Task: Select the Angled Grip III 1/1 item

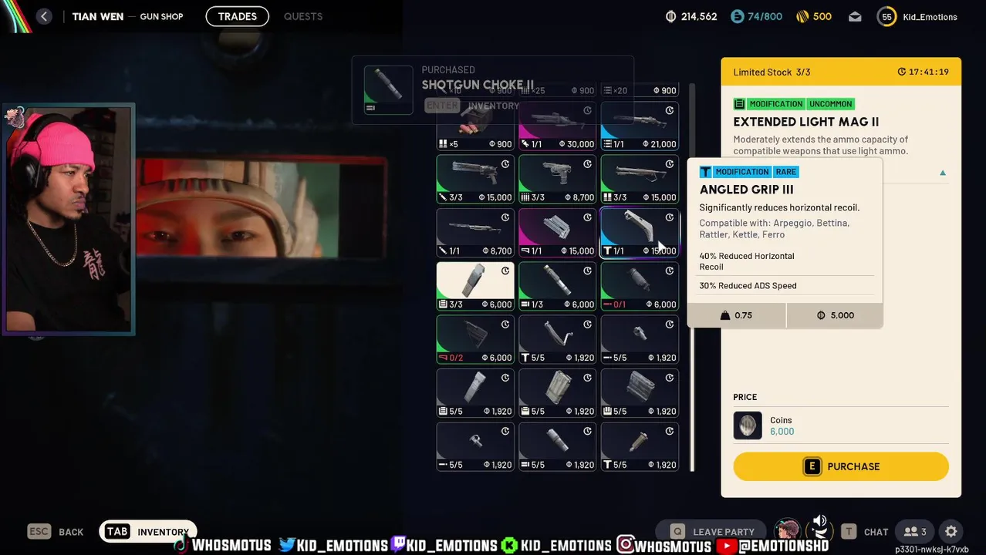Action: (x=640, y=233)
